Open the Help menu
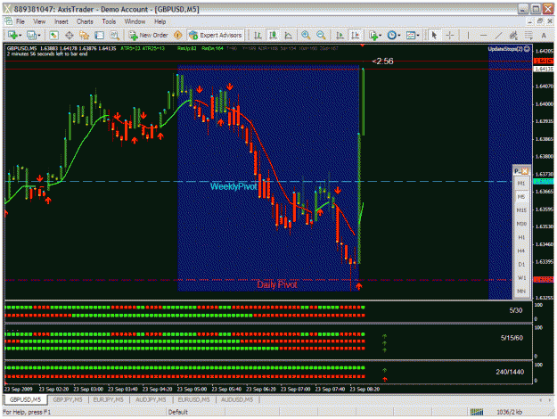The width and height of the screenshot is (557, 419). (x=160, y=21)
